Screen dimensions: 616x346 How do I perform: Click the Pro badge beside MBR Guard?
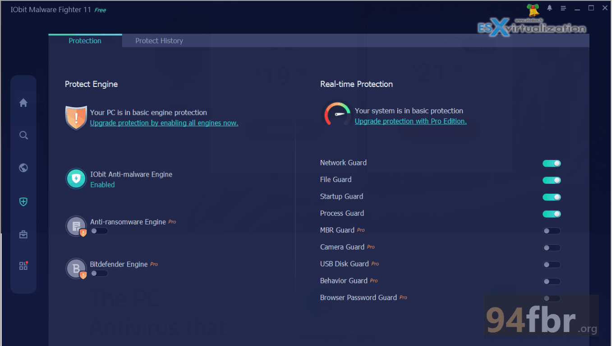click(x=361, y=230)
